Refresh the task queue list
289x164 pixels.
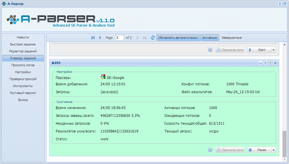[x=153, y=38]
